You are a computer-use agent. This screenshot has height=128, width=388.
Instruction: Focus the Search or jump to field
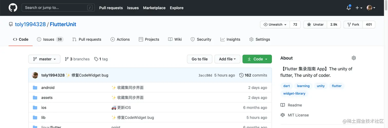click(58, 8)
